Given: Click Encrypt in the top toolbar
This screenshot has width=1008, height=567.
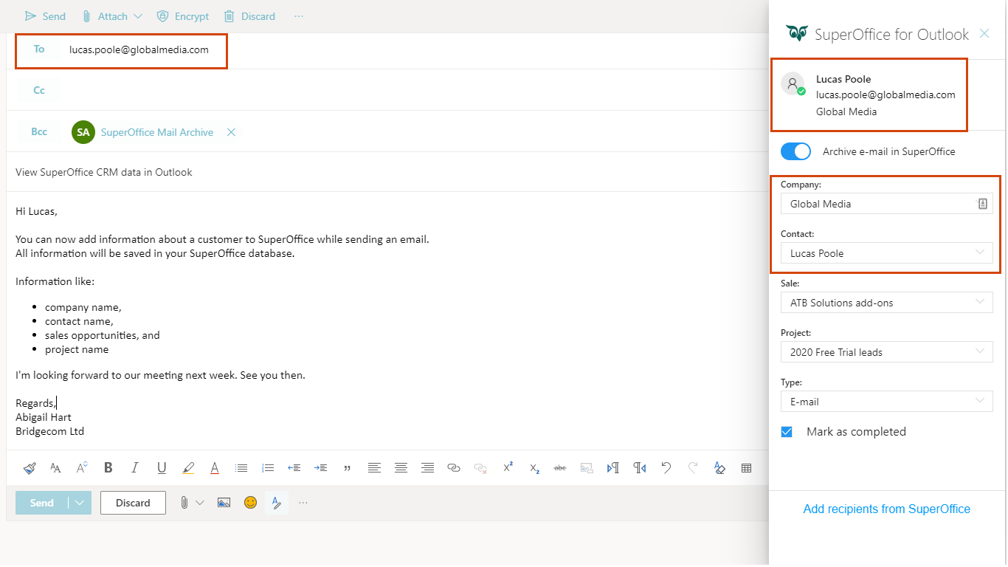Looking at the screenshot, I should click(182, 16).
